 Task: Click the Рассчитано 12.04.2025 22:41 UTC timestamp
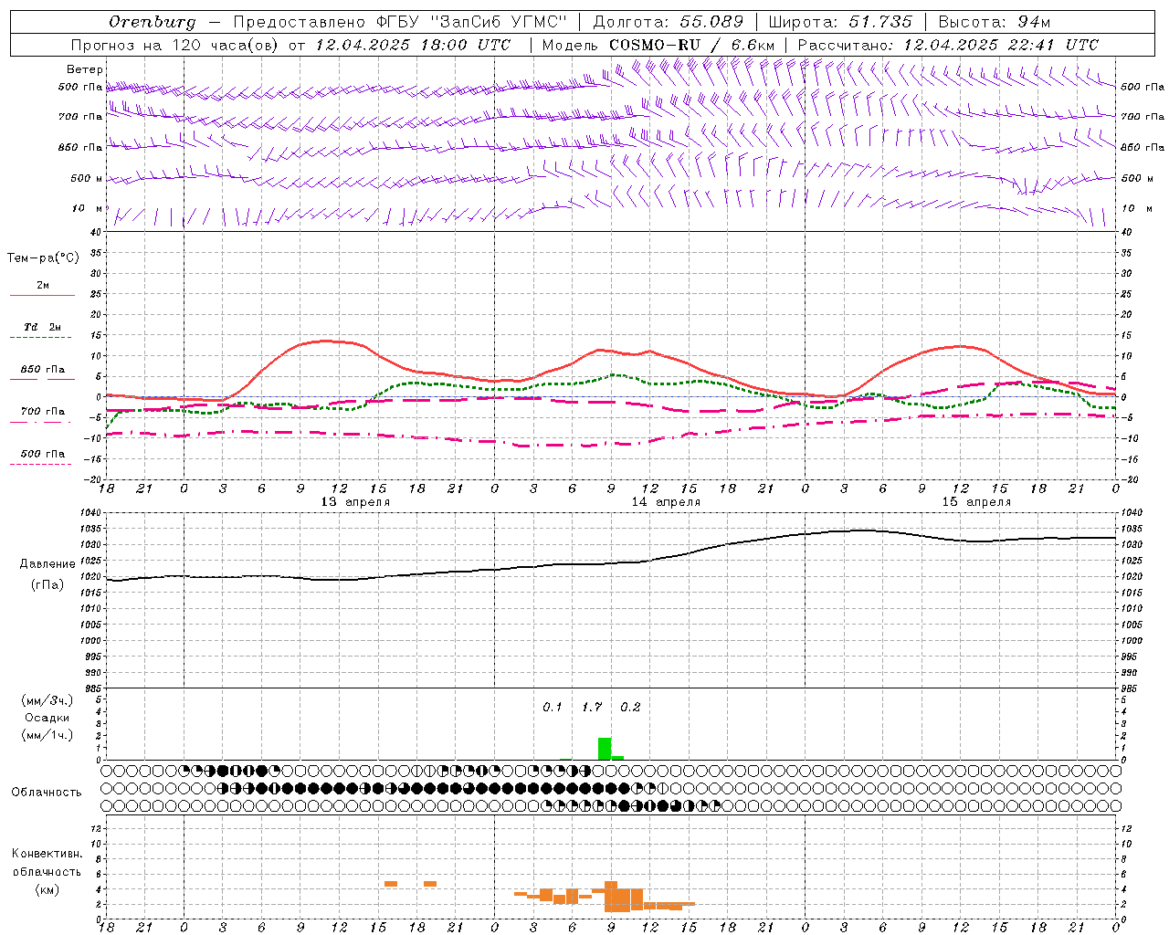tap(948, 45)
